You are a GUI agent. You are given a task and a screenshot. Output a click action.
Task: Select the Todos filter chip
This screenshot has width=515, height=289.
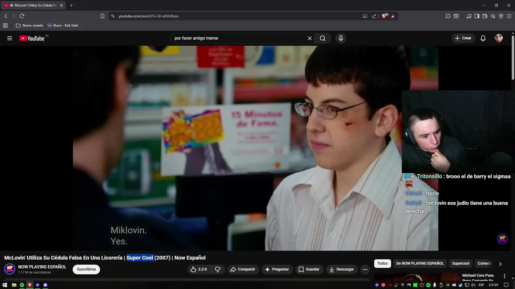(383, 263)
